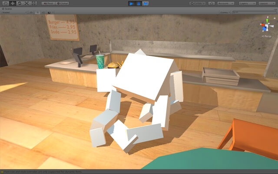Toggle the scene gizmo lock icon

[275, 18]
